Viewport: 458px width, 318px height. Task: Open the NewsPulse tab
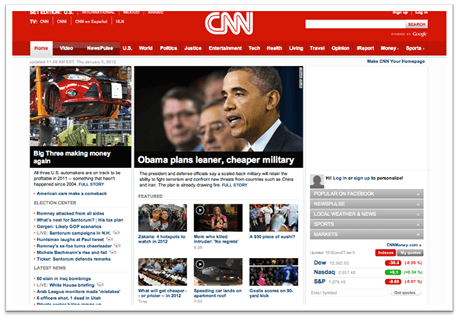point(100,48)
